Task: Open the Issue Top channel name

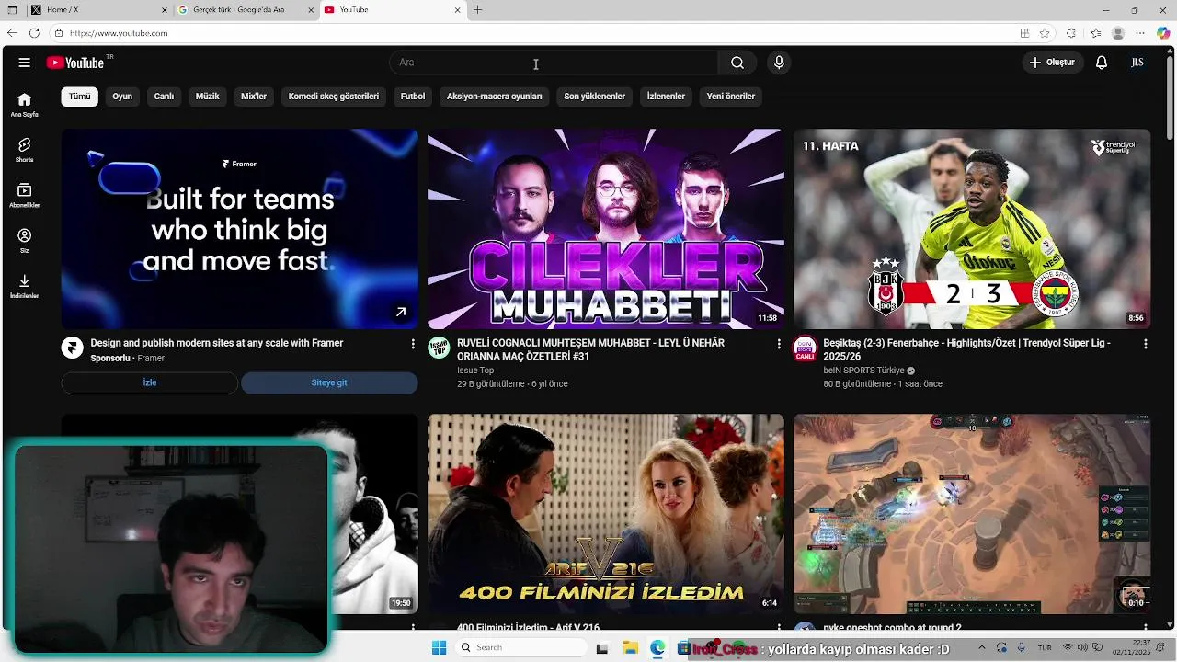Action: [x=475, y=371]
